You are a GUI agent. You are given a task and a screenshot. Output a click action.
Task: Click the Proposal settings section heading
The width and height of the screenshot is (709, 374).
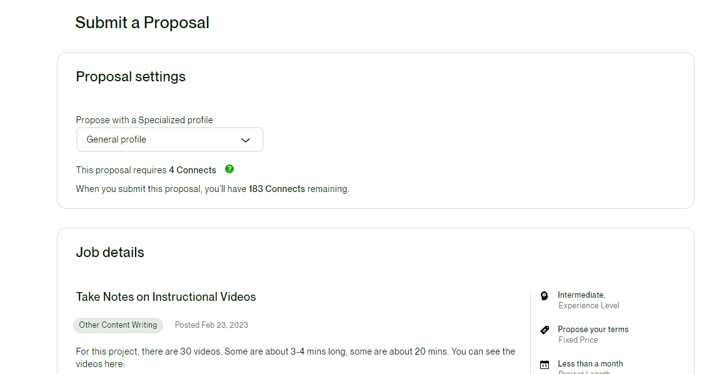[131, 76]
